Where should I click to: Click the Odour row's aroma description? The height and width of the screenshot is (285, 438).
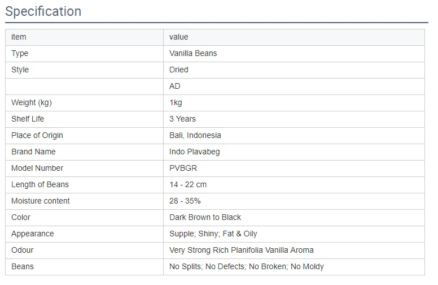[x=242, y=250]
